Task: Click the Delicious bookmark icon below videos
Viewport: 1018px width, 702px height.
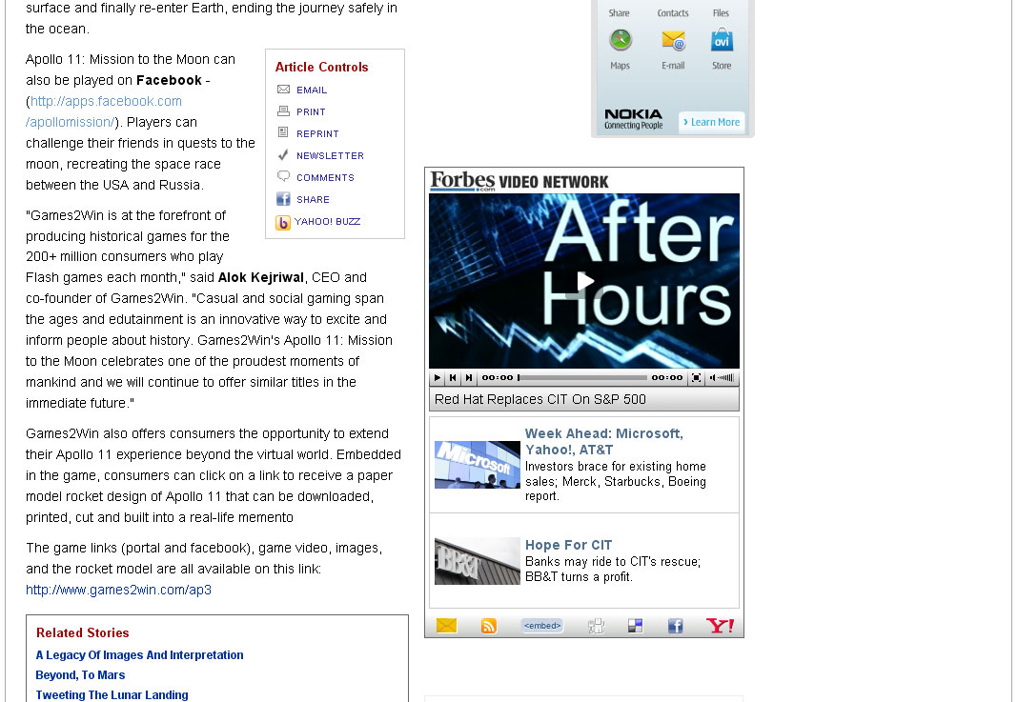Action: tap(635, 626)
